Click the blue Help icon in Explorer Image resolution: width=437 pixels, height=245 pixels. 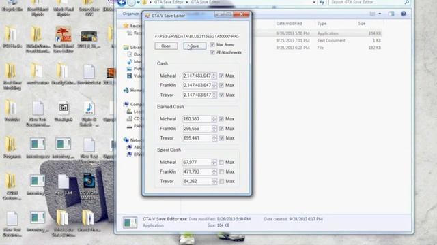click(x=404, y=14)
